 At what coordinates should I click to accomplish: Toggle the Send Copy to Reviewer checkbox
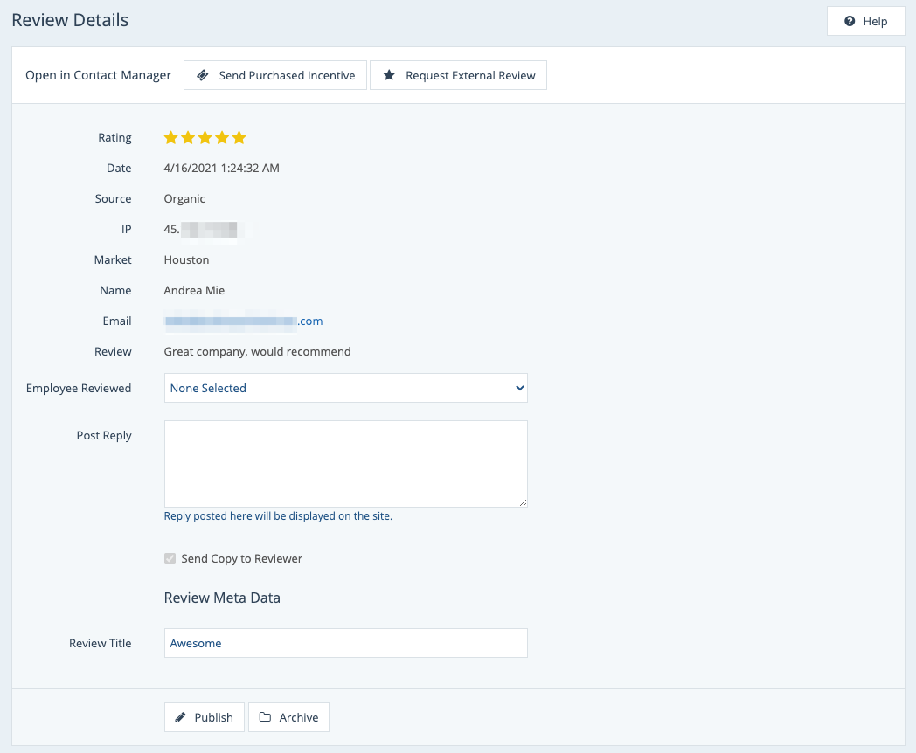(170, 559)
